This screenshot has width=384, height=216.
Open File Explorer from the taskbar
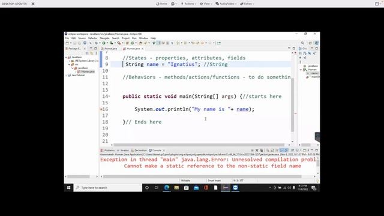176,188
